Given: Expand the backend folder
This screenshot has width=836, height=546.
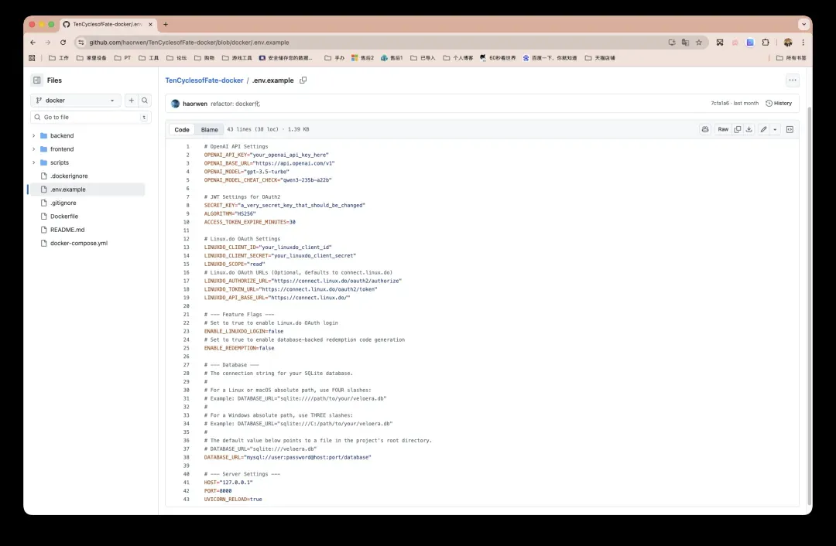Looking at the screenshot, I should (x=62, y=135).
